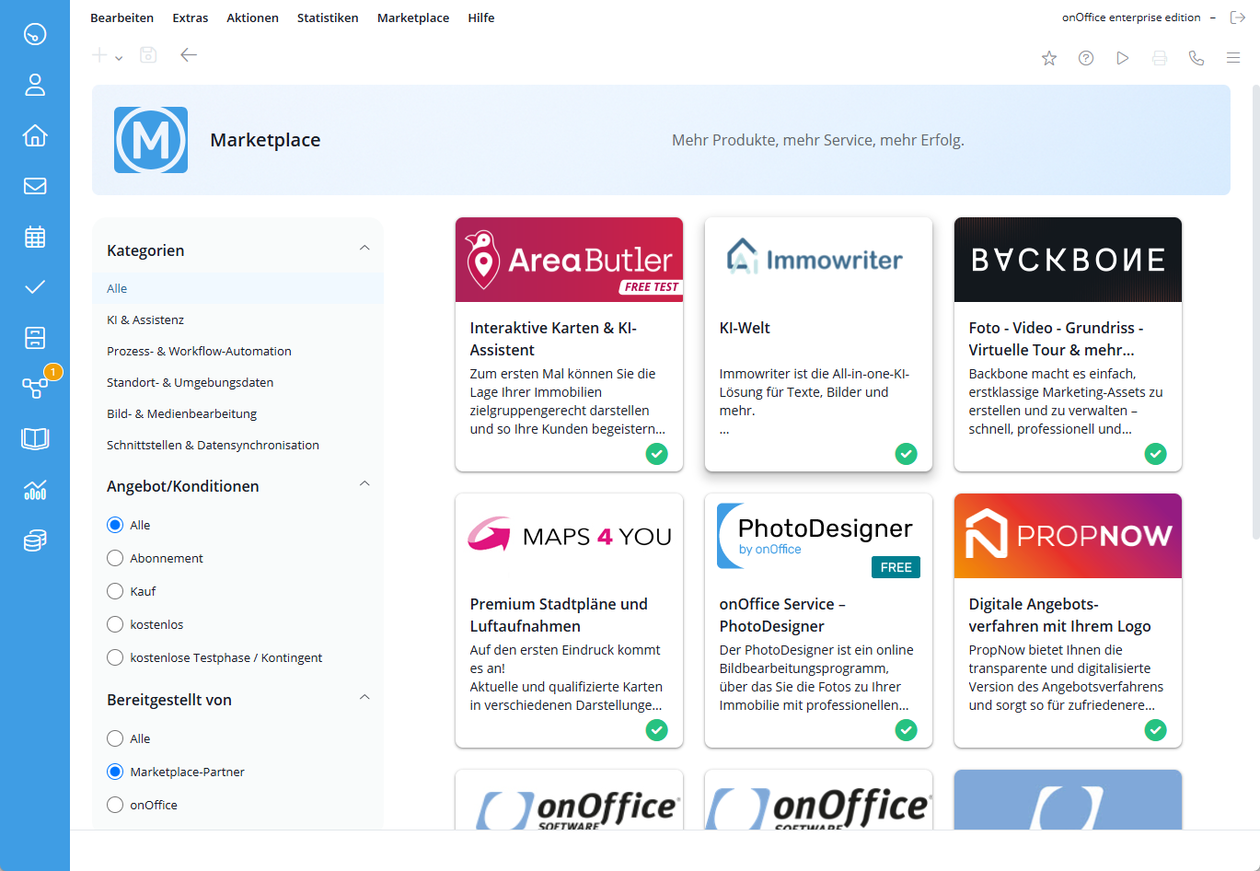
Task: Click the green check on the Immowriter card
Action: pyautogui.click(x=906, y=453)
